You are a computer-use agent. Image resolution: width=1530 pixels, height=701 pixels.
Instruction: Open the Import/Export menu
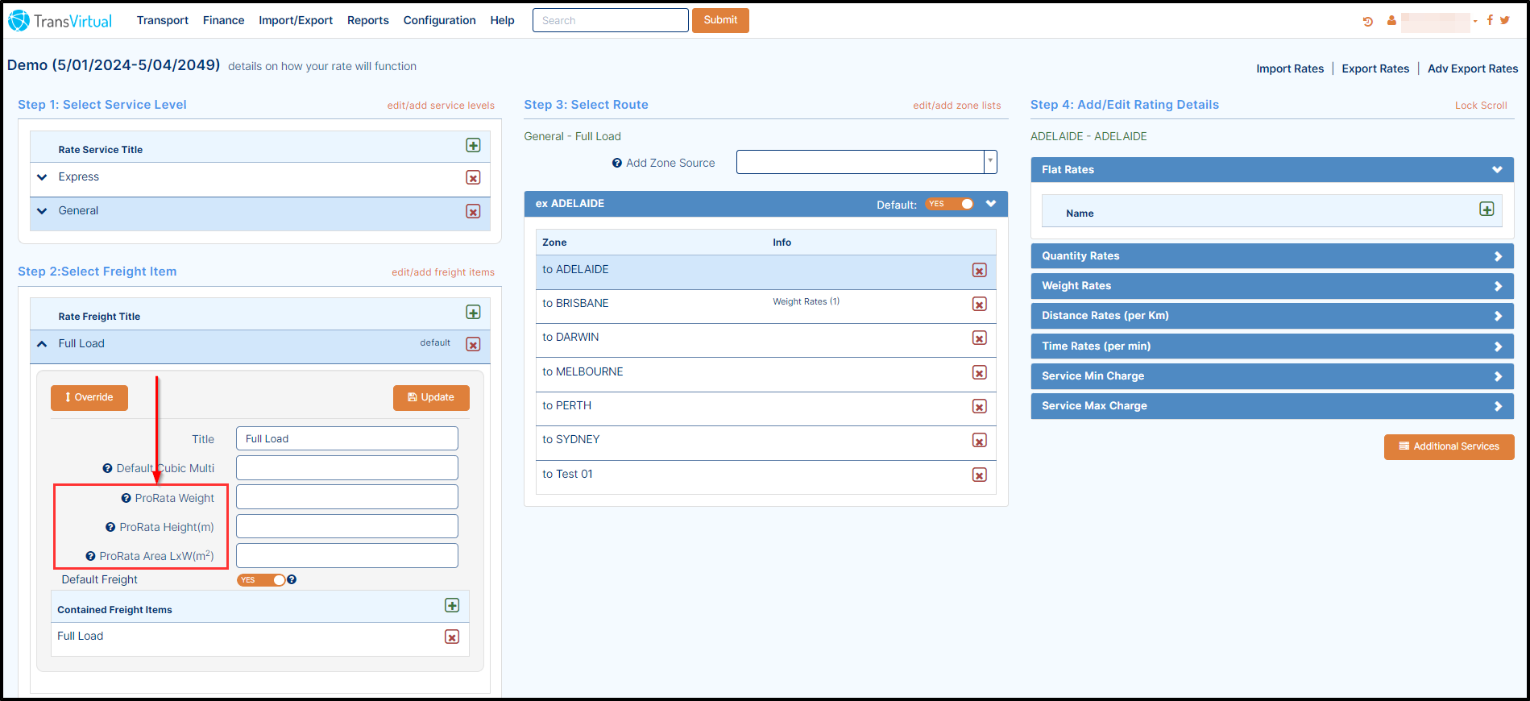pyautogui.click(x=296, y=20)
